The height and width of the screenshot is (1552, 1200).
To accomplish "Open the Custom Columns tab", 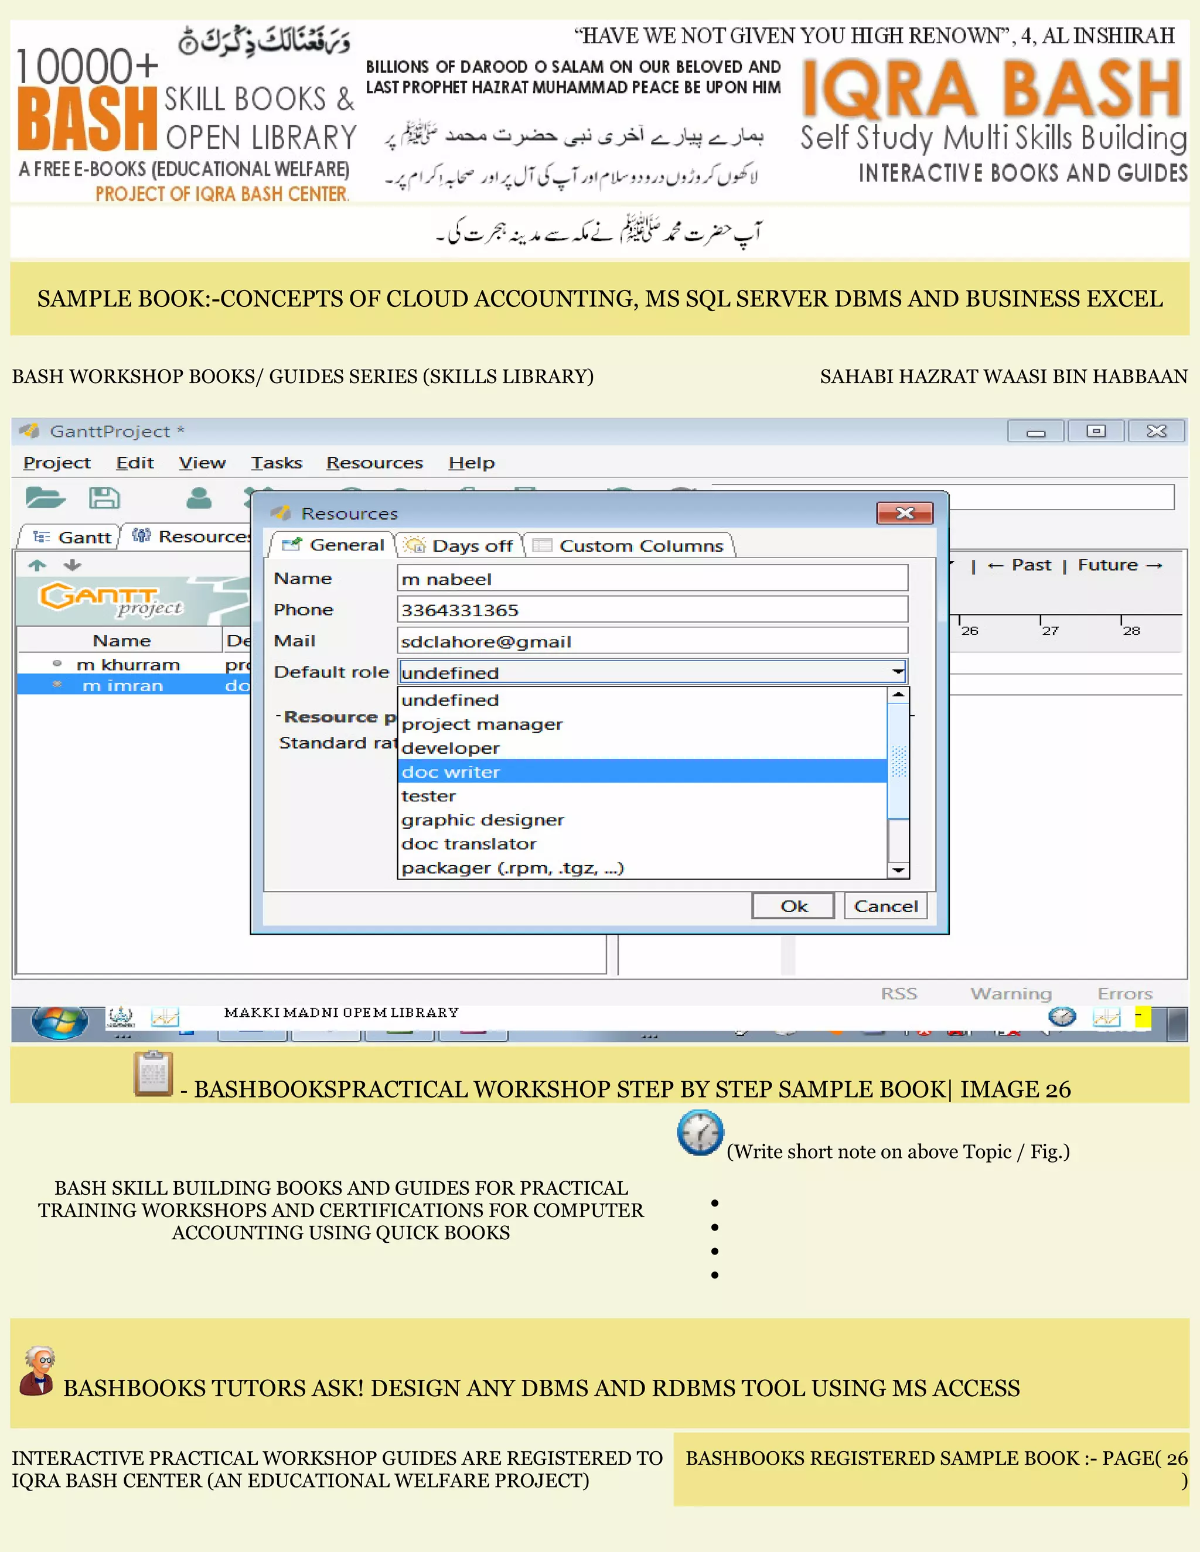I will tap(629, 546).
